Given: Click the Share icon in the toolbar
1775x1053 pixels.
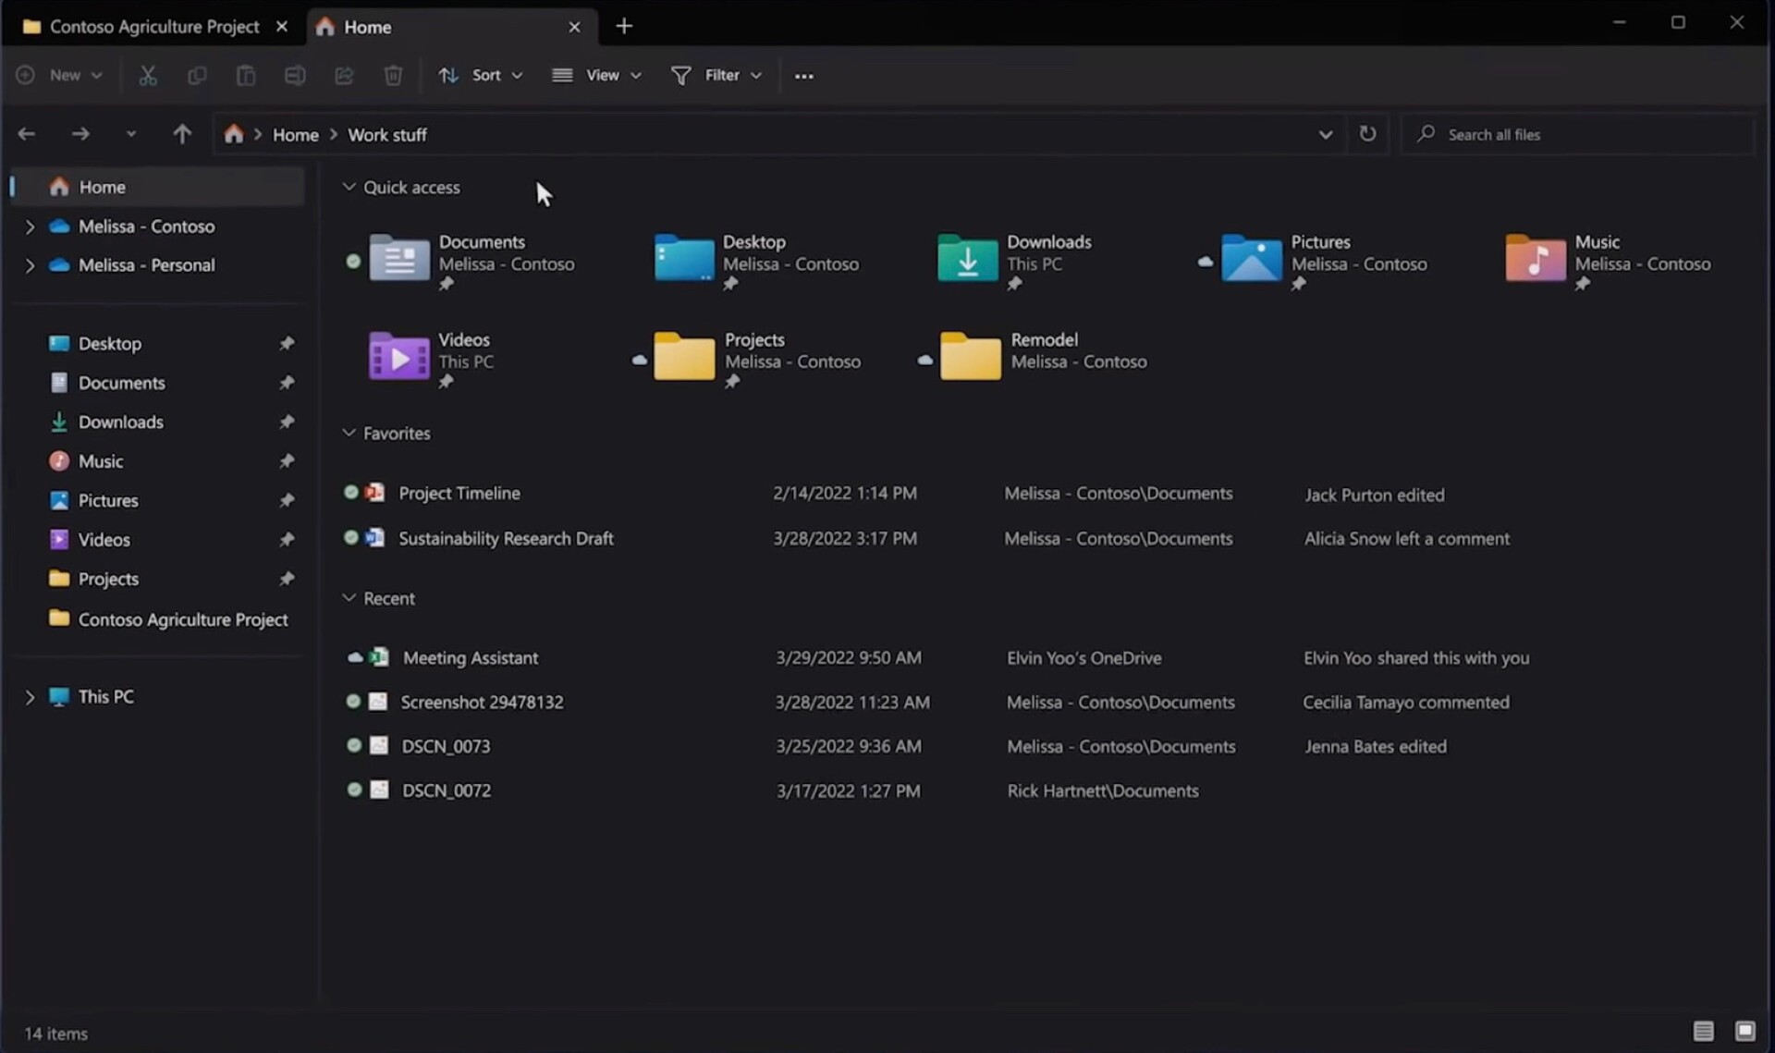Looking at the screenshot, I should coord(344,76).
